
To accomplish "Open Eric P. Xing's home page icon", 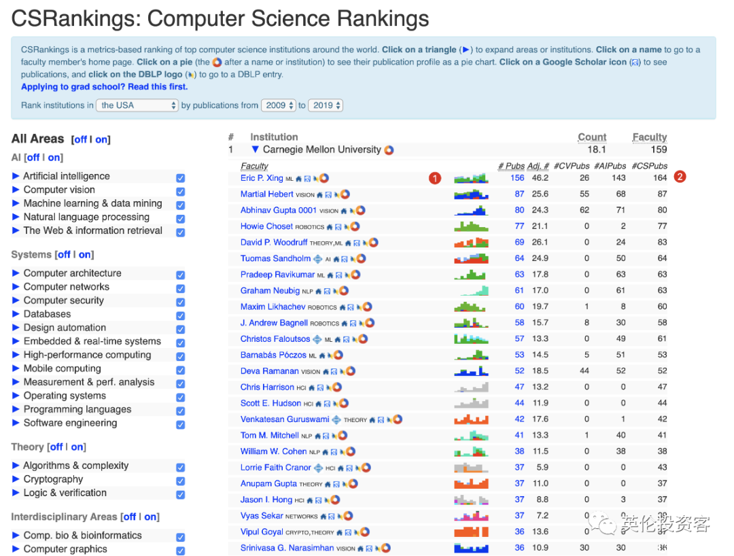I will point(299,179).
